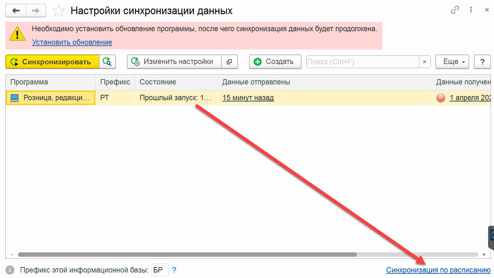Image resolution: width=494 pixels, height=278 pixels.
Task: Focus the Поиск (Ctrl+F) search field
Action: (x=363, y=62)
